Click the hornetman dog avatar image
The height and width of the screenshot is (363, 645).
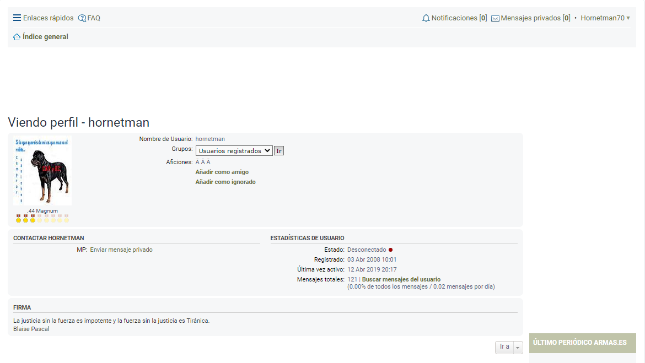tap(42, 171)
